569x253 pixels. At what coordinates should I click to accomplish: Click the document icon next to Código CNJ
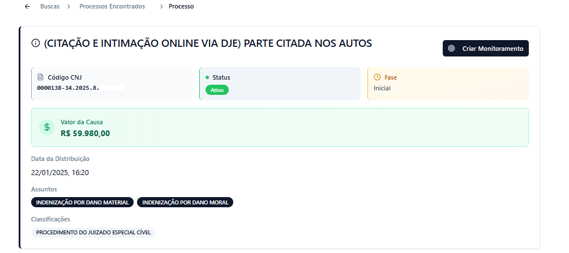tap(40, 77)
